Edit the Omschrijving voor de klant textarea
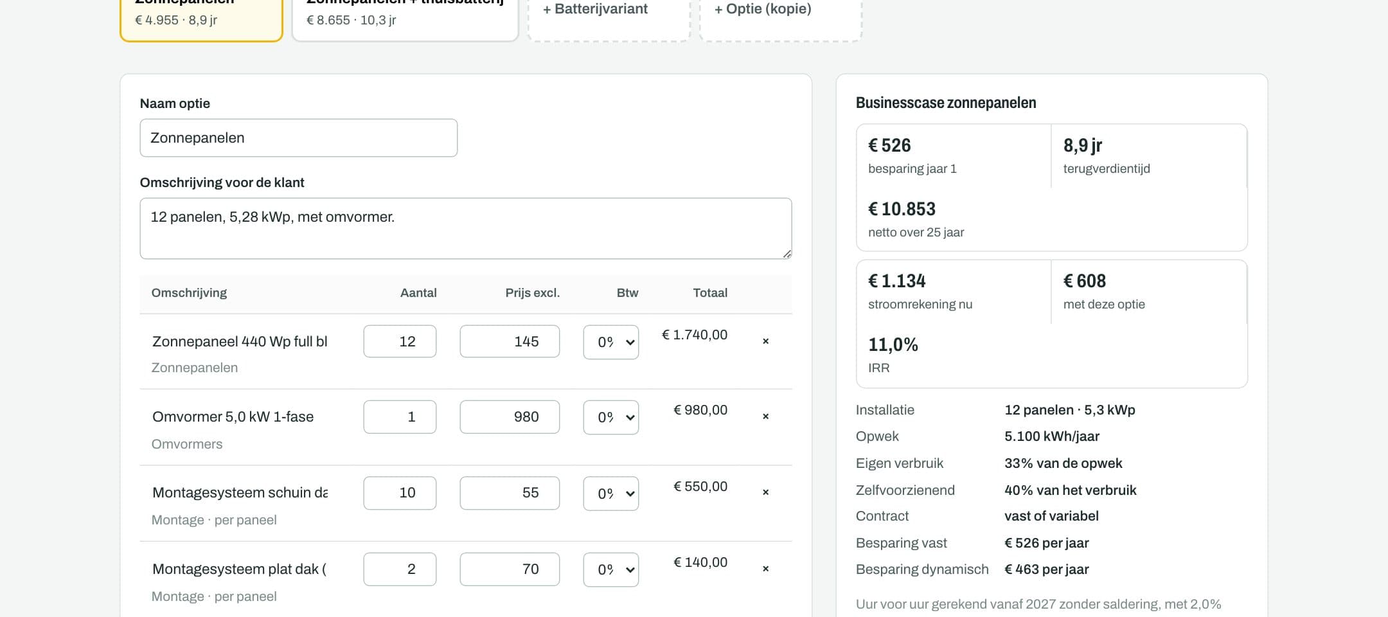Image resolution: width=1388 pixels, height=617 pixels. 466,228
